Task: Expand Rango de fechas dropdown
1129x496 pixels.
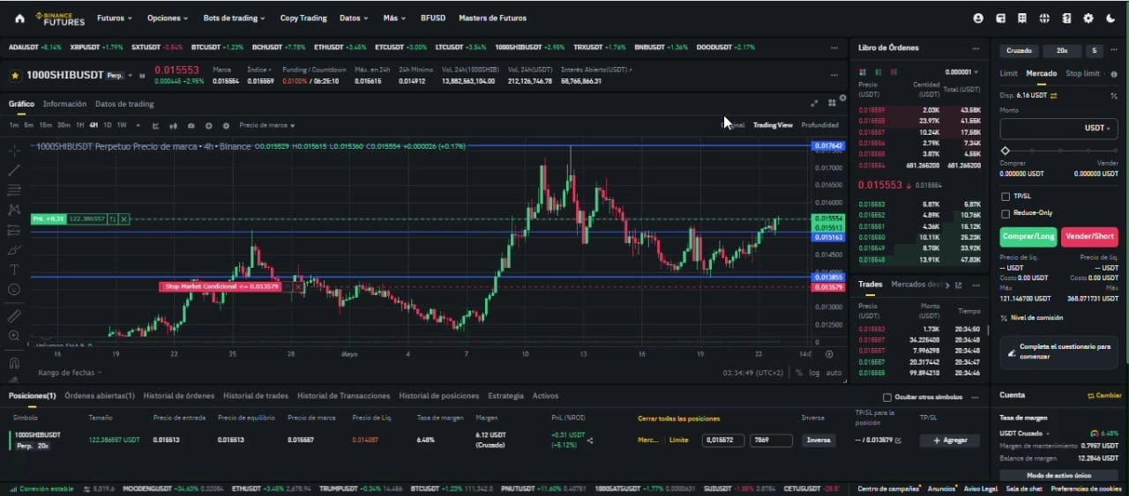Action: coord(70,373)
